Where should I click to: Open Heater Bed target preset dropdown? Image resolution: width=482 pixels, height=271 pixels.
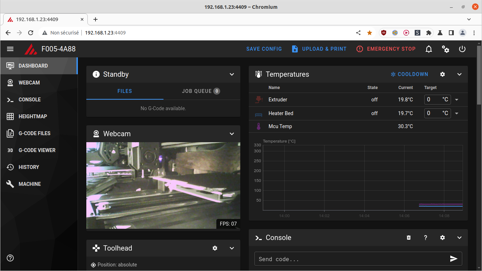pyautogui.click(x=457, y=113)
